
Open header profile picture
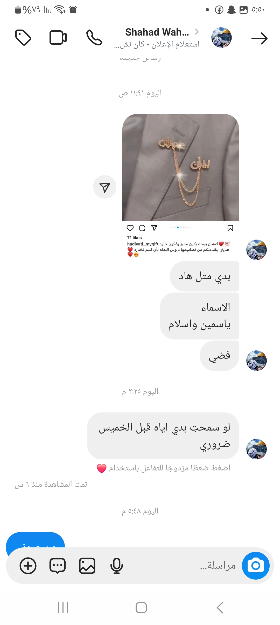click(221, 37)
